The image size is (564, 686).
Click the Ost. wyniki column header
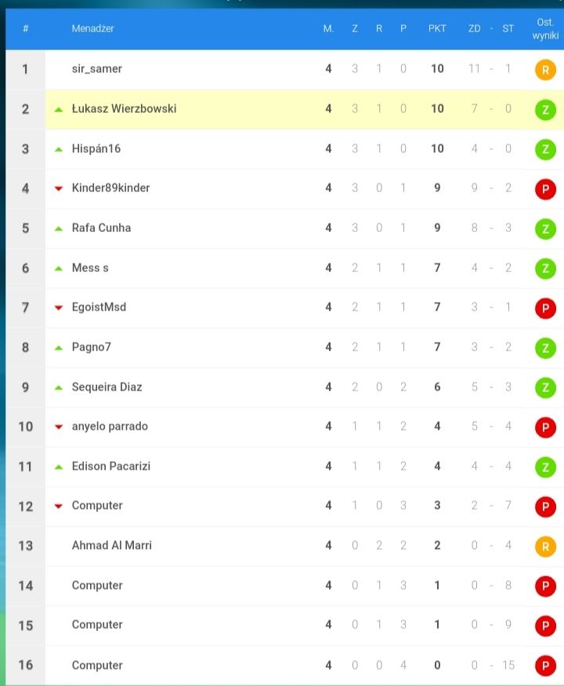coord(545,29)
